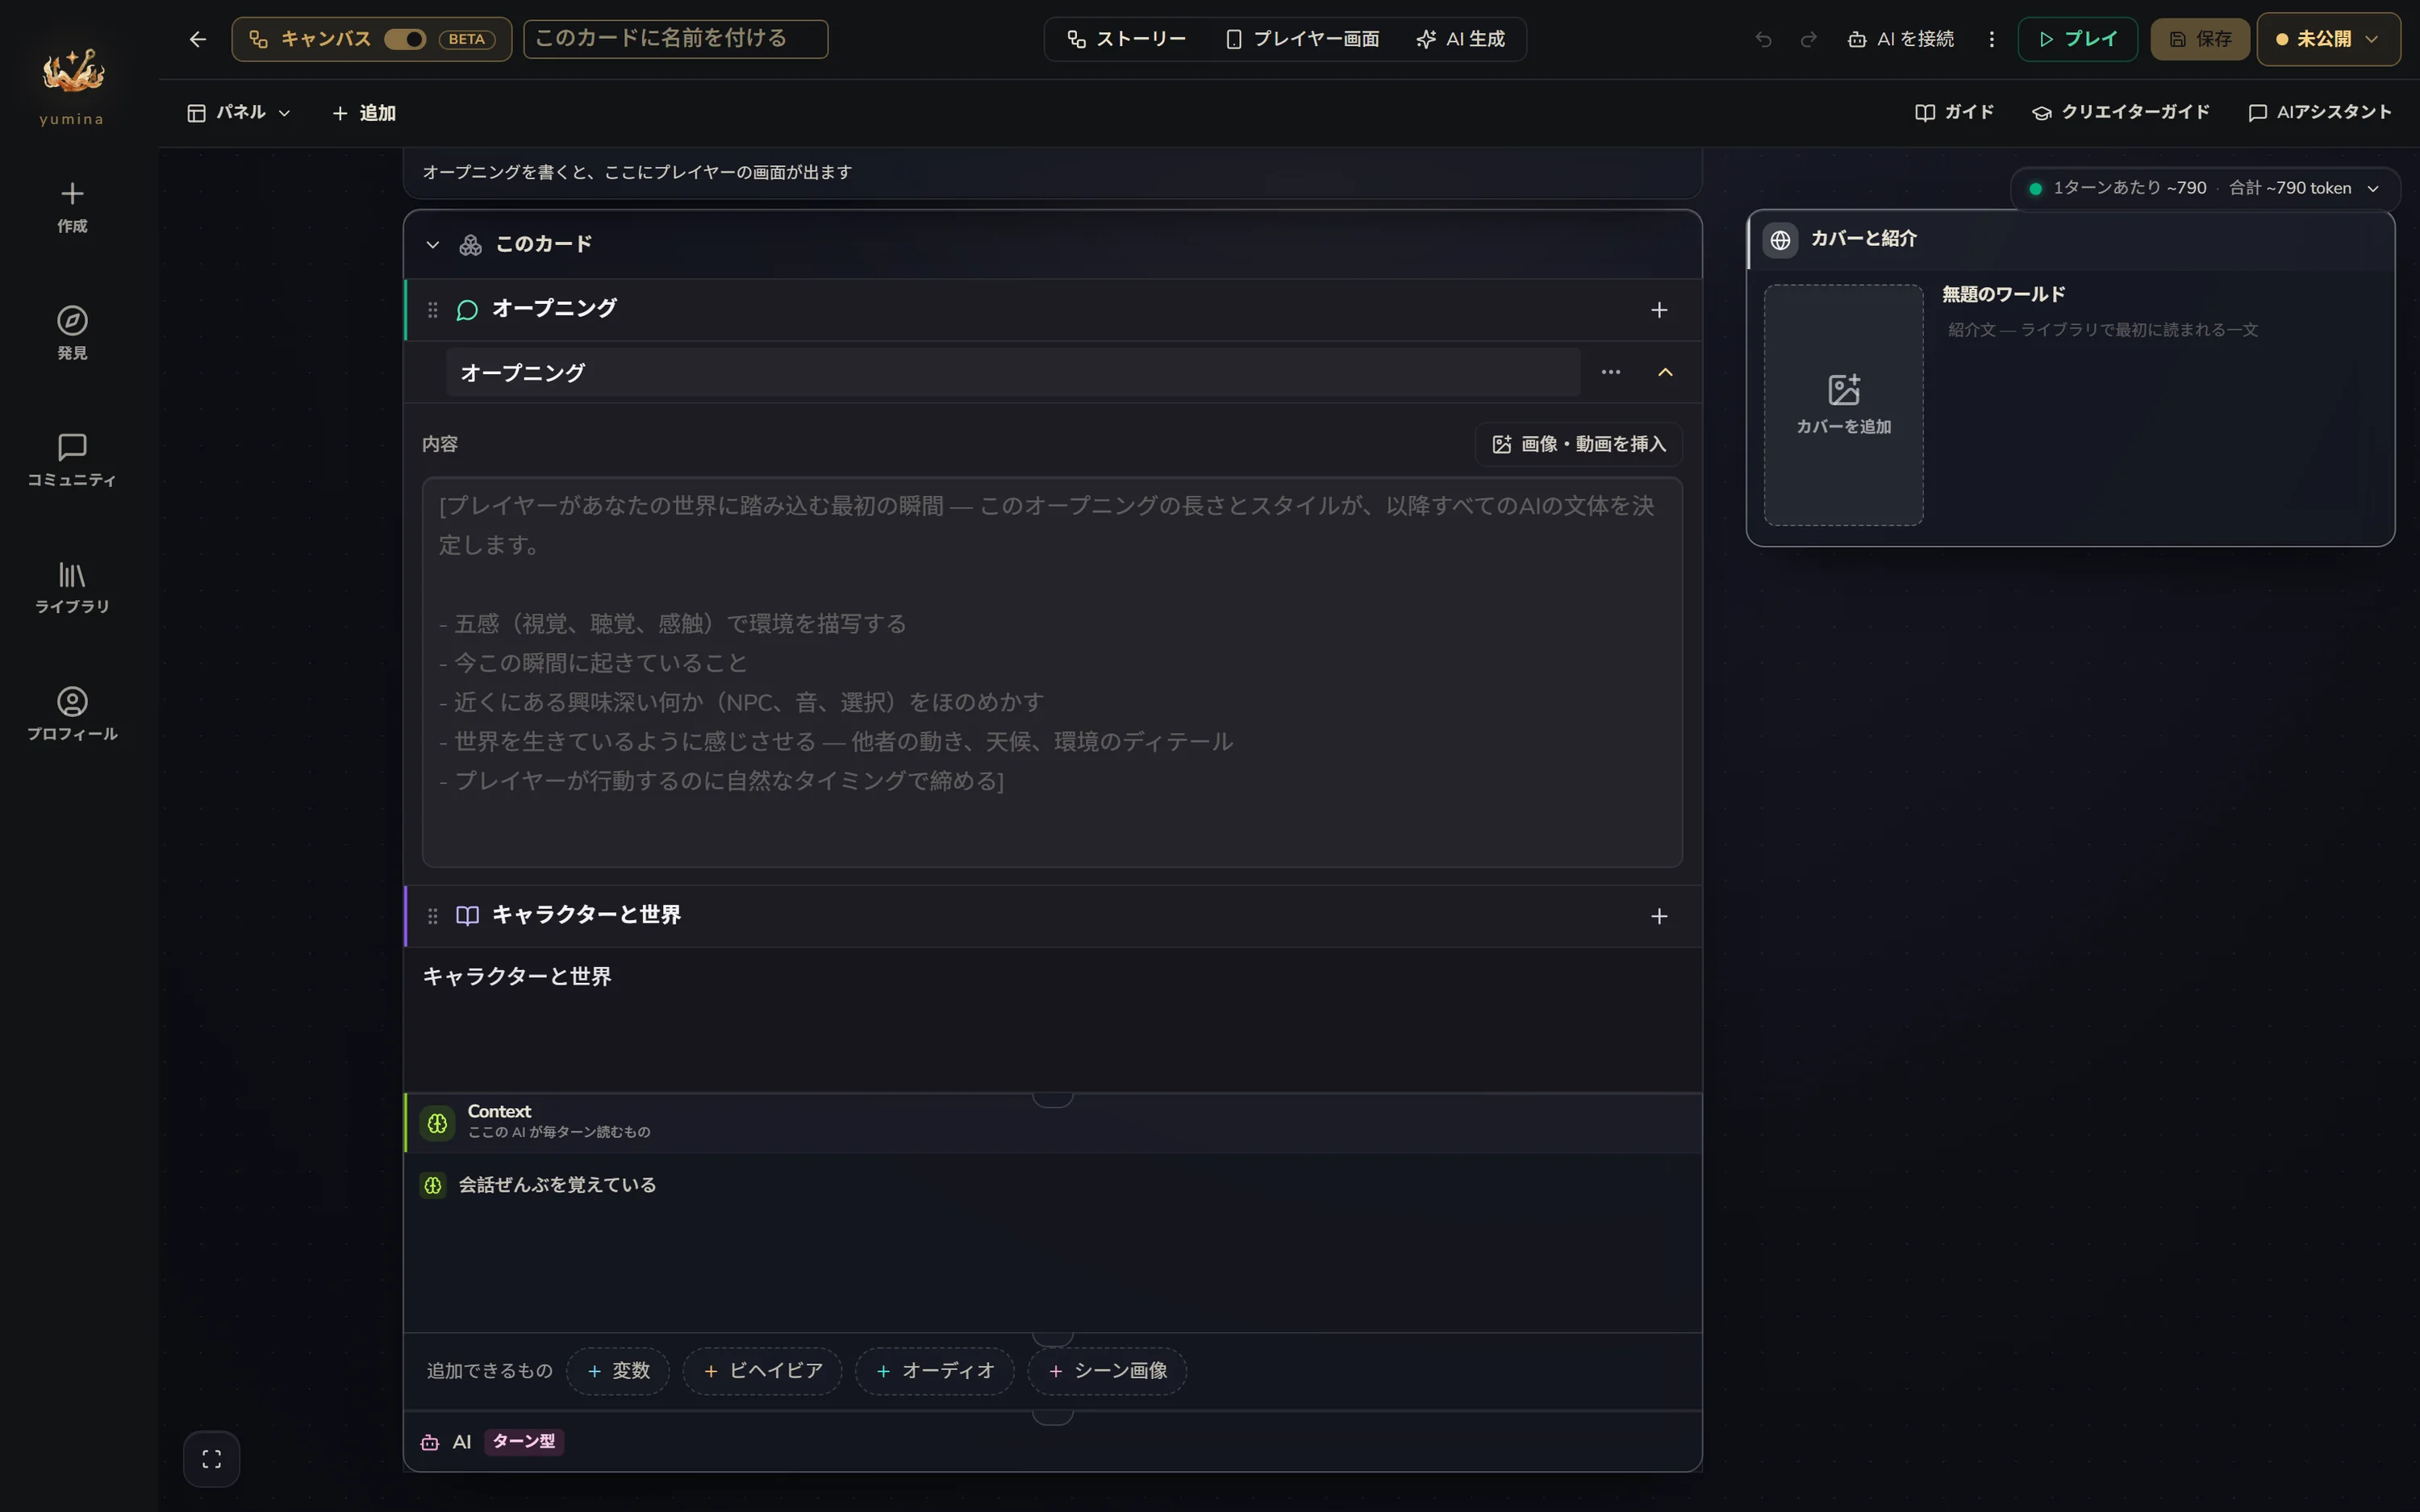This screenshot has width=2420, height=1512.
Task: Toggle the キャンバス BETA switch
Action: [405, 39]
